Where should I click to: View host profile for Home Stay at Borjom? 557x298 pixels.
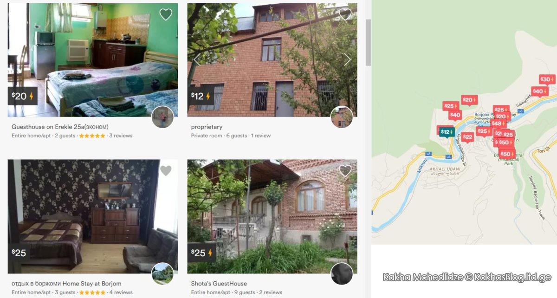coord(163,274)
